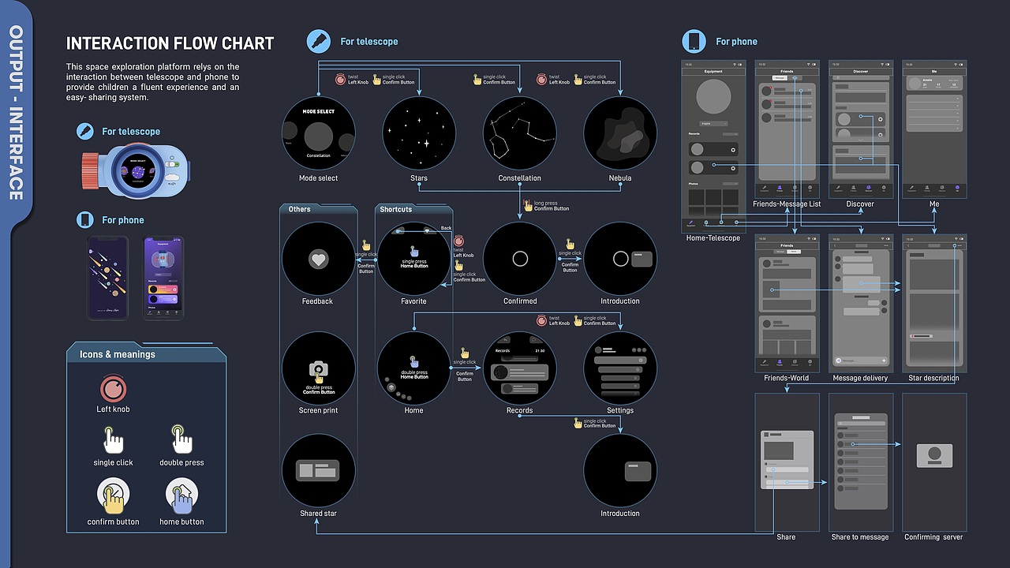1010x568 pixels.
Task: Click the telescope icon above the telescope illustration
Action: point(85,131)
